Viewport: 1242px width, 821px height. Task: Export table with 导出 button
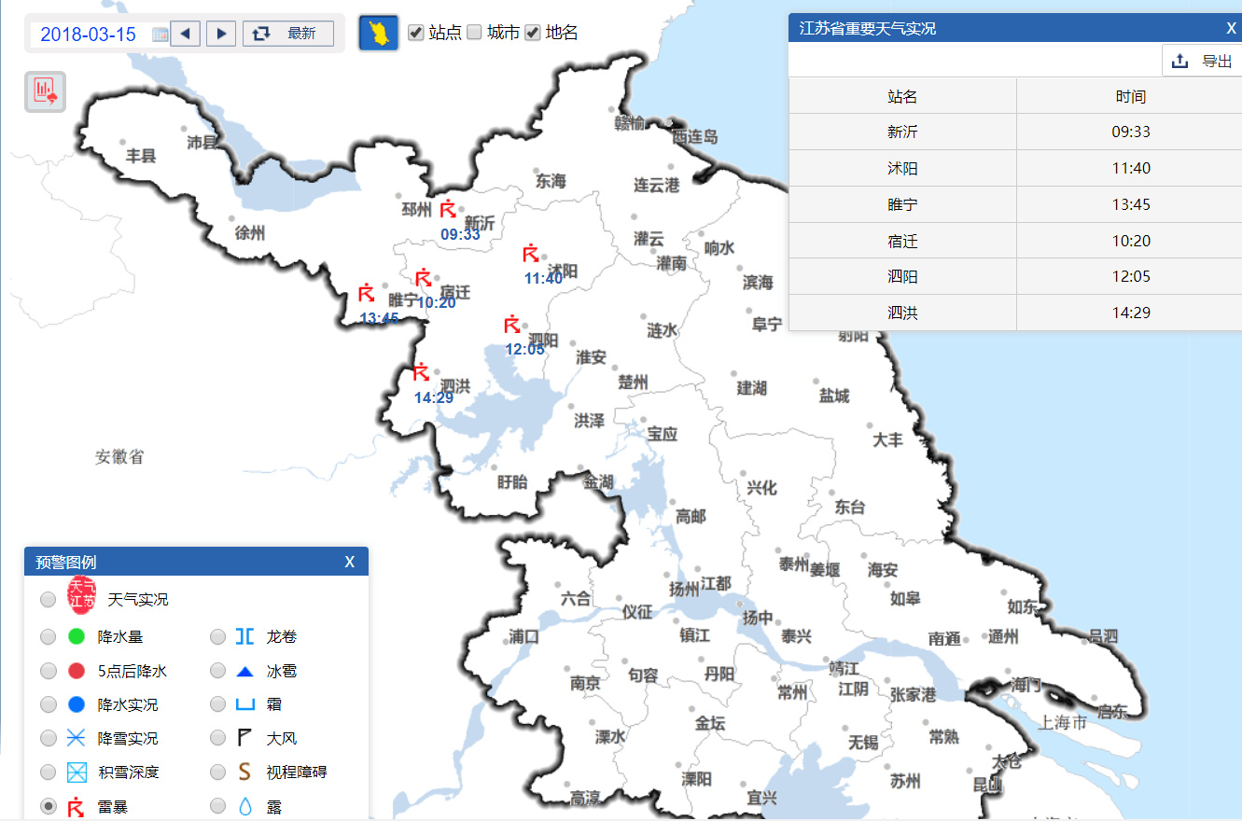[1202, 61]
